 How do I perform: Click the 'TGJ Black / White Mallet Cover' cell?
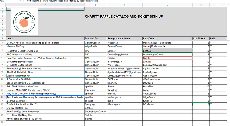45,86
